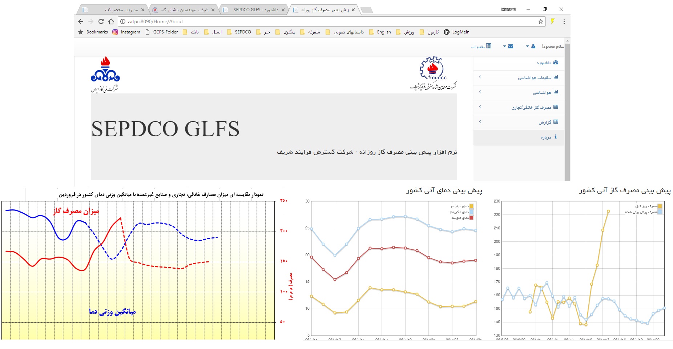The height and width of the screenshot is (349, 673).
Task: Click the مصرف گاز خانگی/تجاری table icon
Action: click(x=556, y=107)
